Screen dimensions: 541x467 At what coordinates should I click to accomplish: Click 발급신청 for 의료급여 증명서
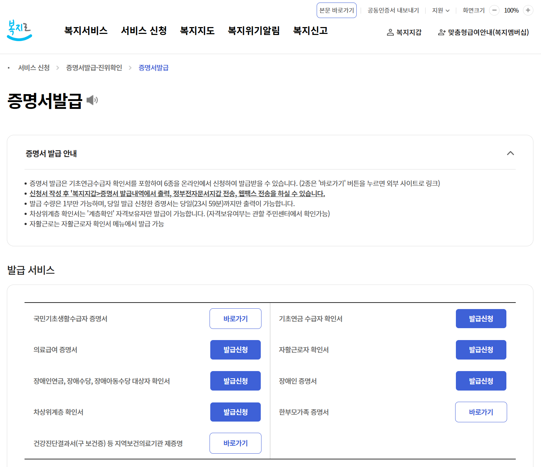point(235,349)
